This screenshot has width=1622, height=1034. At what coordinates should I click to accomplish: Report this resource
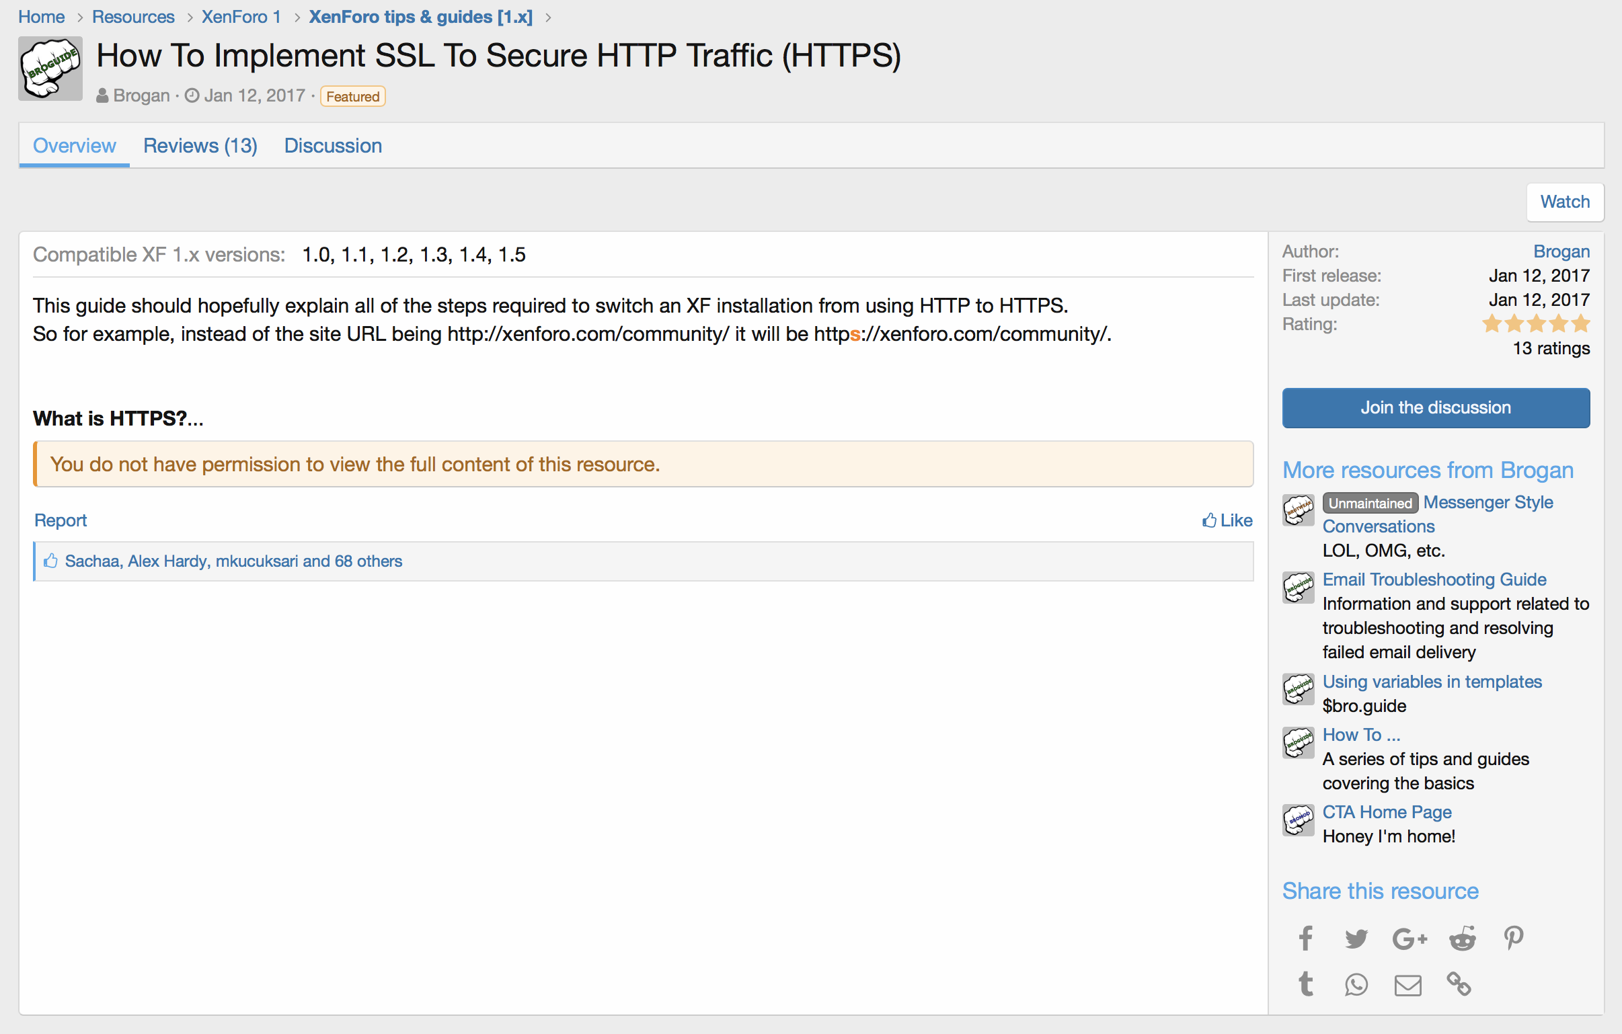pos(61,520)
